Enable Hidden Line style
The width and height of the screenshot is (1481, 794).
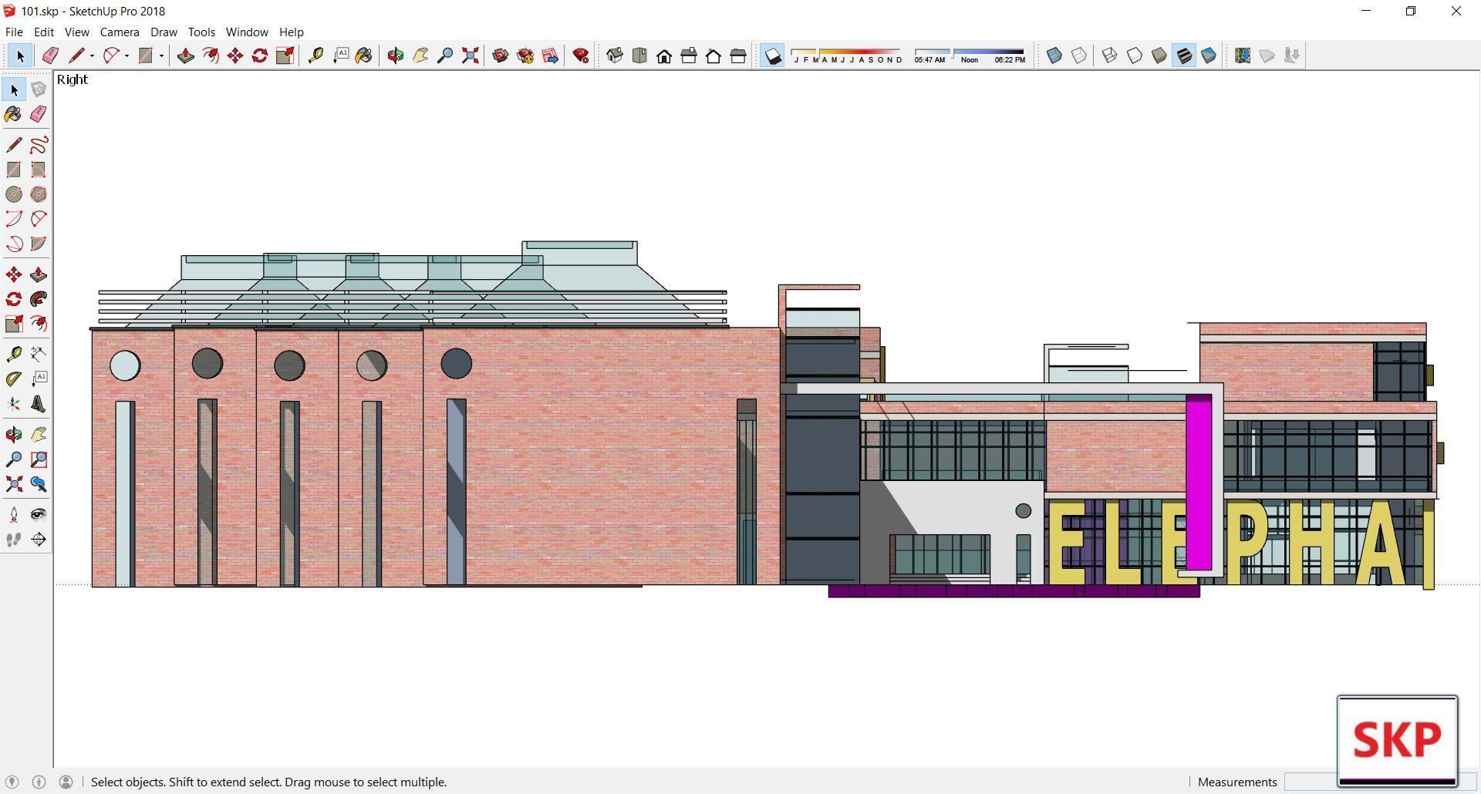tap(1135, 56)
